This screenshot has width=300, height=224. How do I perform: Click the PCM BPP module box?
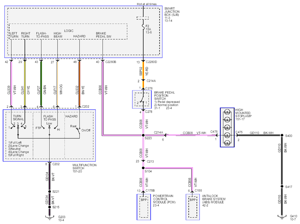144,207
